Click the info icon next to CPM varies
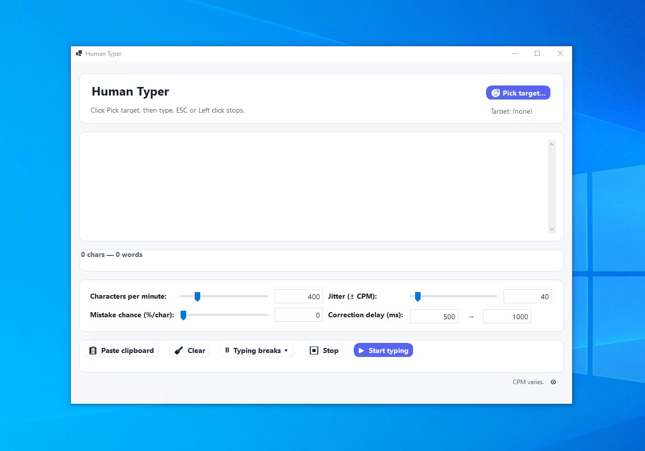The width and height of the screenshot is (645, 451). pyautogui.click(x=553, y=382)
